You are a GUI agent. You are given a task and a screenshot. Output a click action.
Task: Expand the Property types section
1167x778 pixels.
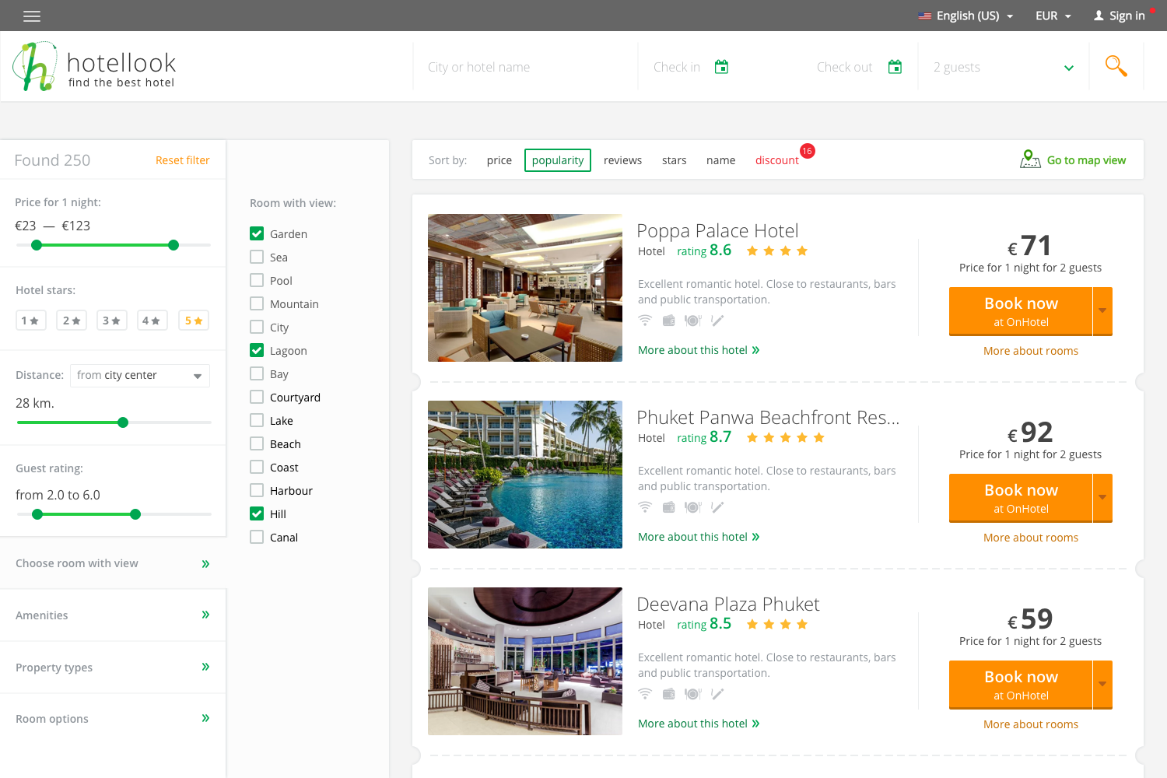coord(113,668)
